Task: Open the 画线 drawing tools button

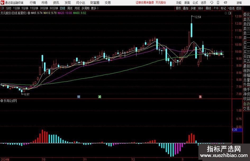Action: [208, 8]
